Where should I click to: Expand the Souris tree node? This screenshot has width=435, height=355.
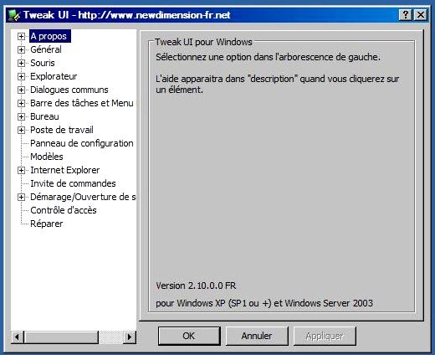[21, 64]
